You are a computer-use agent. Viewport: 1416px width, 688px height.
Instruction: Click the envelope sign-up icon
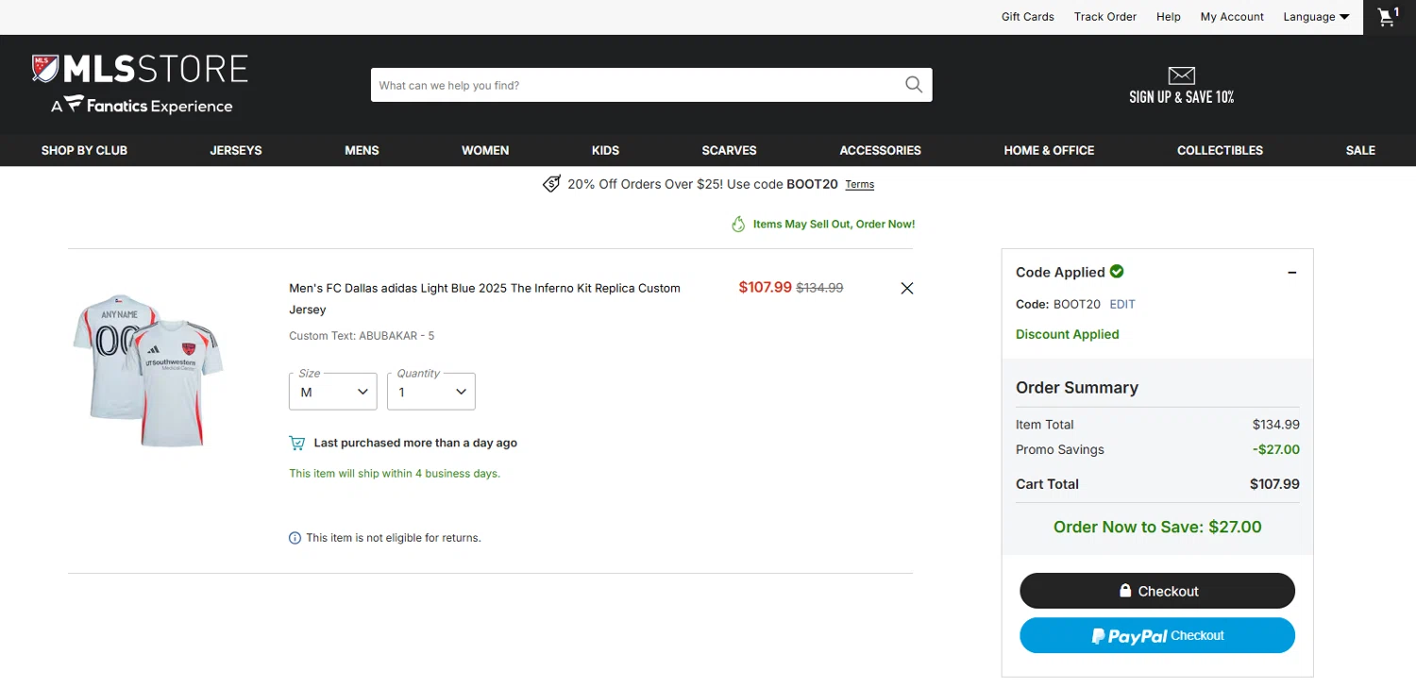[x=1182, y=76]
